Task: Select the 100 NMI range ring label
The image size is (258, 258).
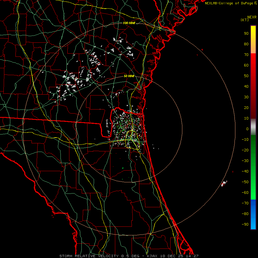Action: (129, 23)
